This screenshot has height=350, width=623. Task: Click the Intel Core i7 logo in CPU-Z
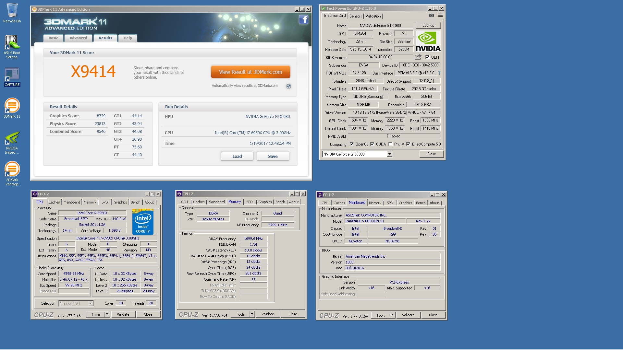tap(143, 222)
